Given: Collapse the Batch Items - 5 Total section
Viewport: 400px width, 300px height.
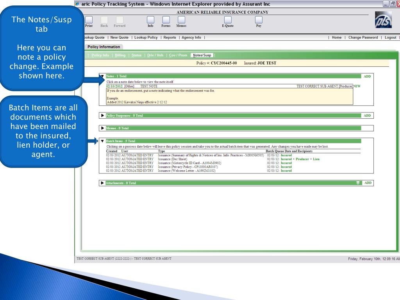Looking at the screenshot, I should 102,141.
